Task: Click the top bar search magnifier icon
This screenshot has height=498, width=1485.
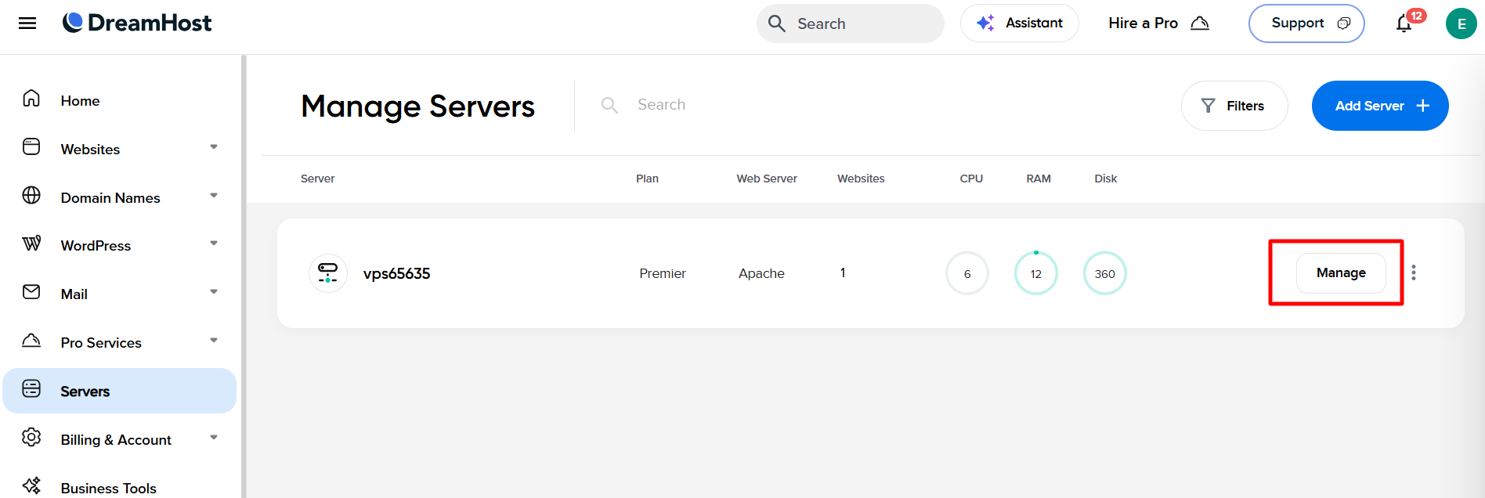Action: pyautogui.click(x=777, y=23)
